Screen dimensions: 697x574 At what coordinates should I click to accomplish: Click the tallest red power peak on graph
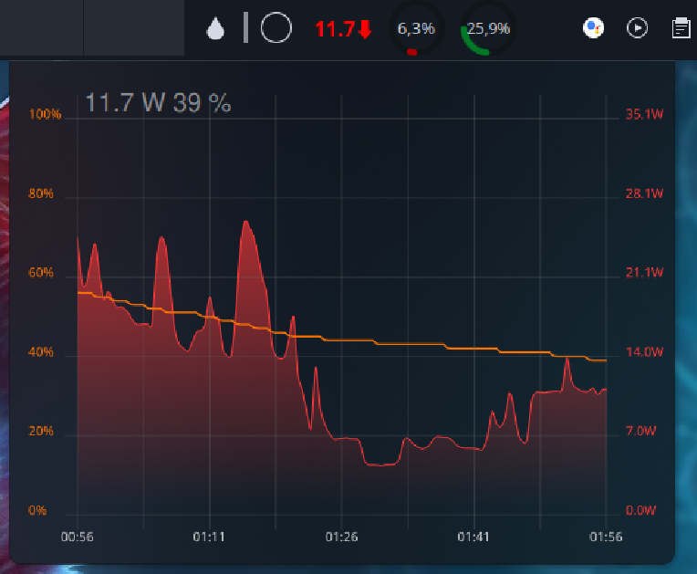click(245, 222)
